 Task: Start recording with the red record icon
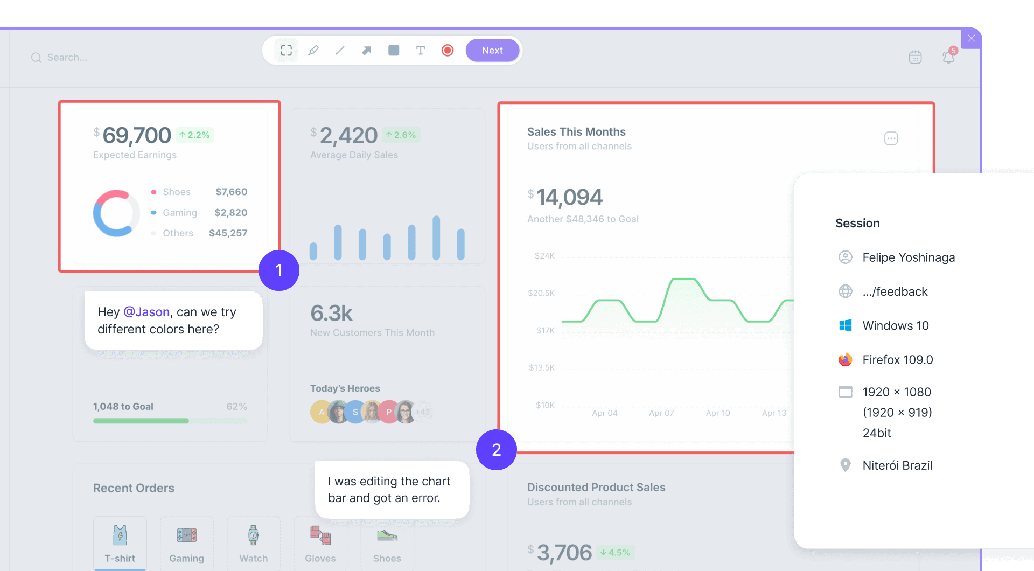coord(448,50)
